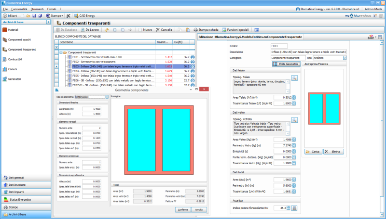Open Combustibili in the sidebar

[x=13, y=59]
